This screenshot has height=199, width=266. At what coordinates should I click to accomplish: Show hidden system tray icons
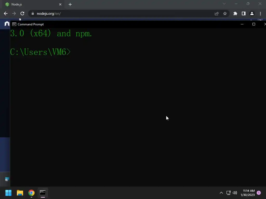[x=221, y=193]
